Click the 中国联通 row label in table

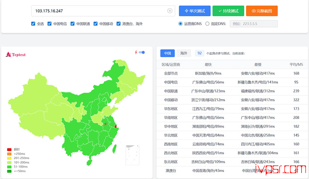point(171,91)
